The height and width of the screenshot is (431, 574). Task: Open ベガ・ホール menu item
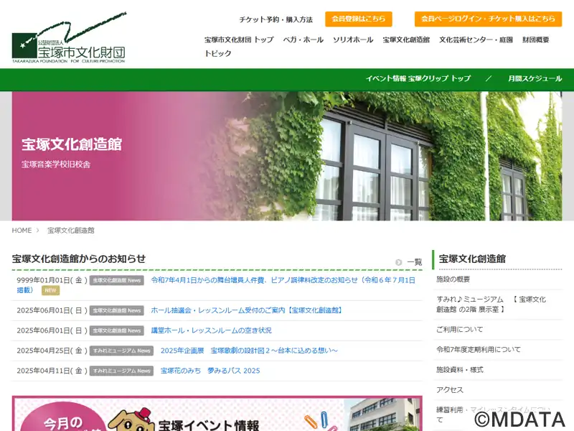[303, 40]
